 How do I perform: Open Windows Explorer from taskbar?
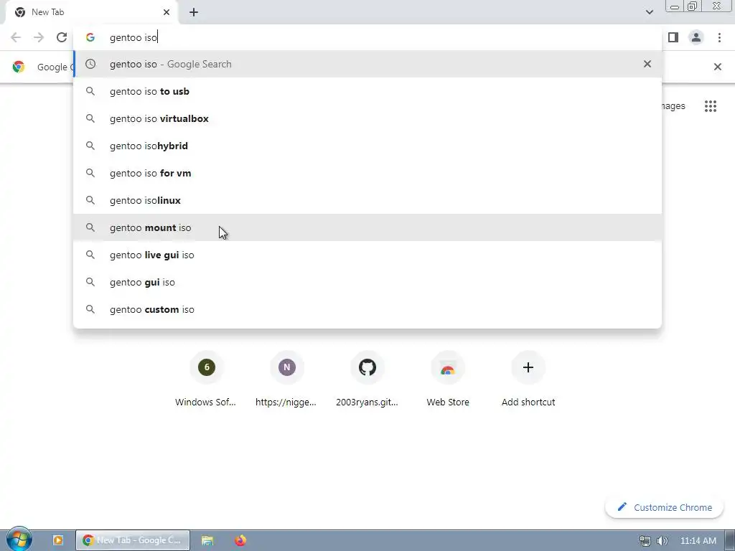[x=207, y=540]
